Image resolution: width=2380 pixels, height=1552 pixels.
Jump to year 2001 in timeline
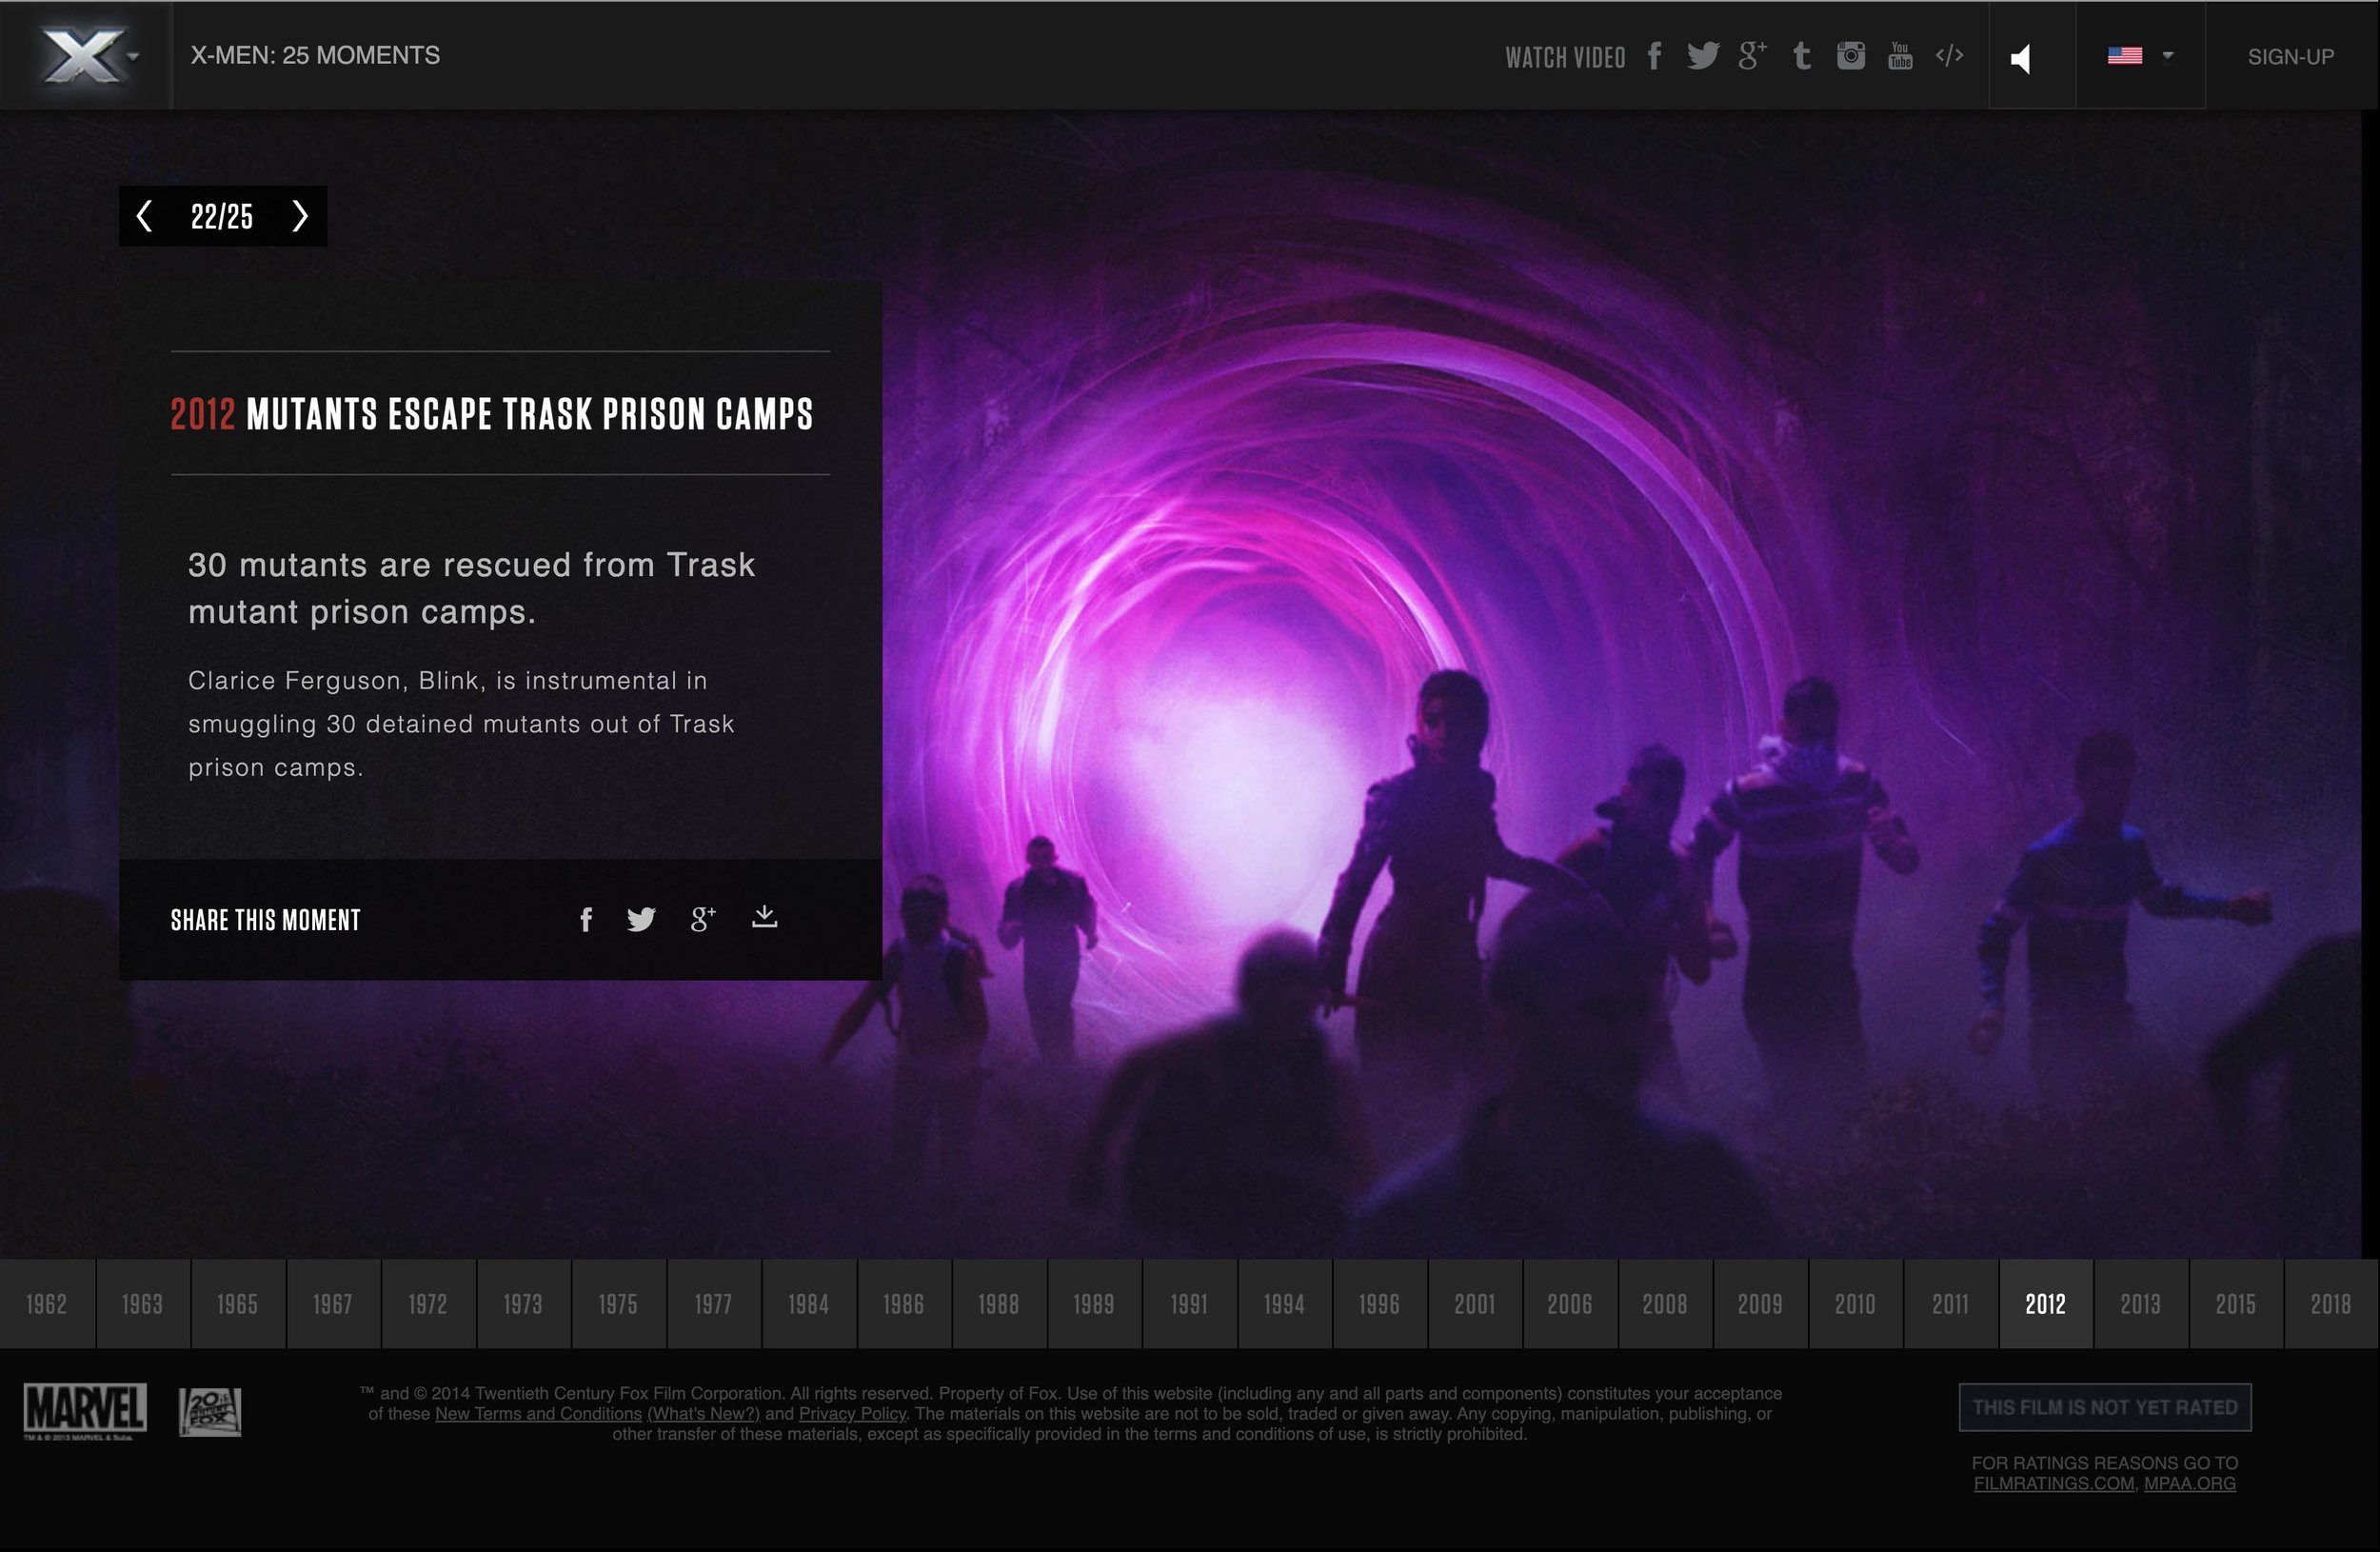(x=1474, y=1304)
